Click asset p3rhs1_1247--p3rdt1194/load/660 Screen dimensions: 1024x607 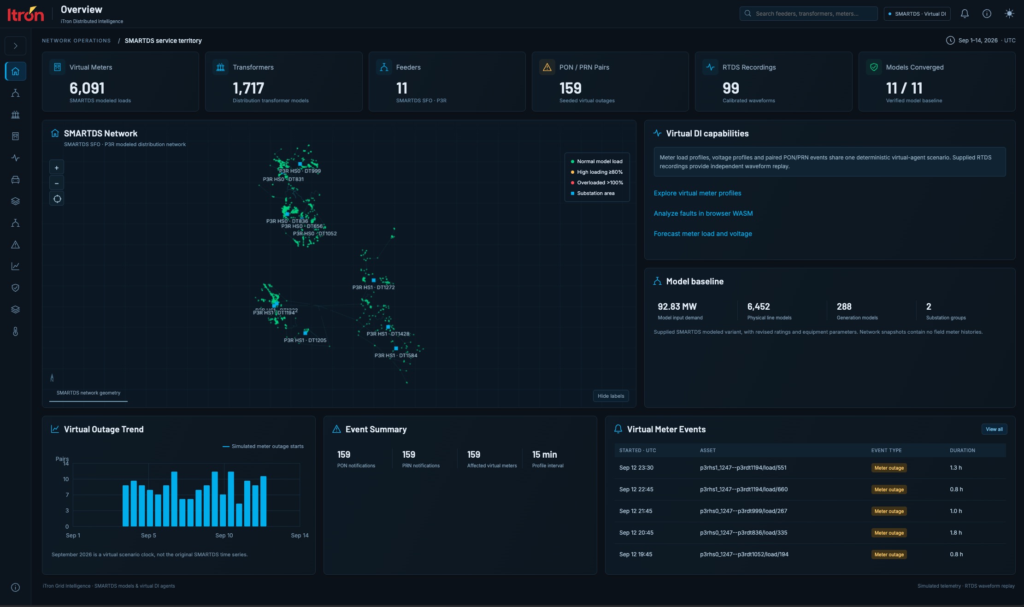(743, 489)
